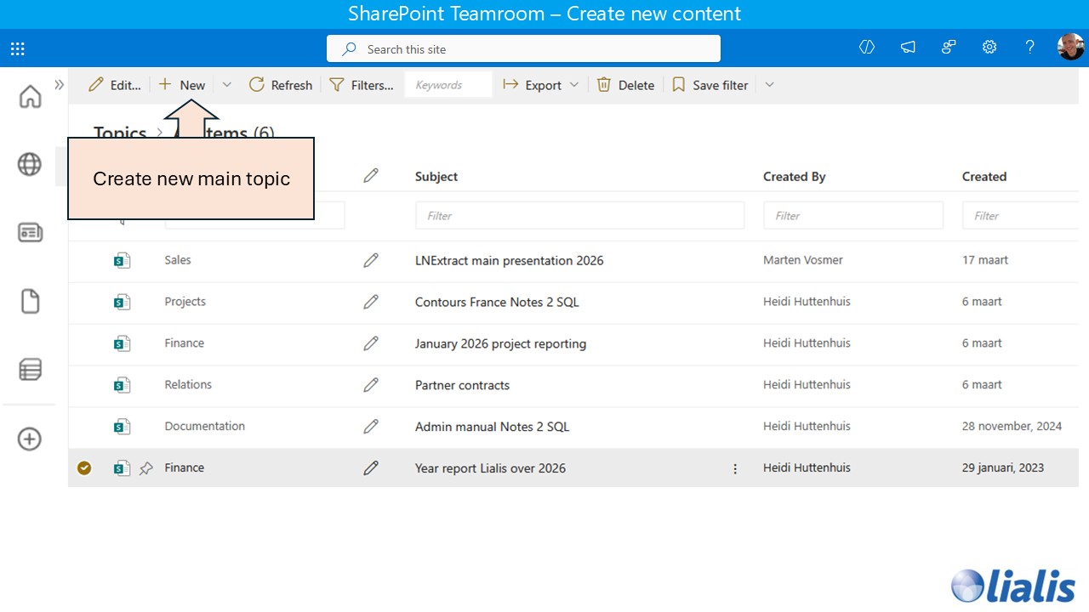The width and height of the screenshot is (1089, 612).
Task: Click the megaphone announcements icon
Action: click(908, 48)
